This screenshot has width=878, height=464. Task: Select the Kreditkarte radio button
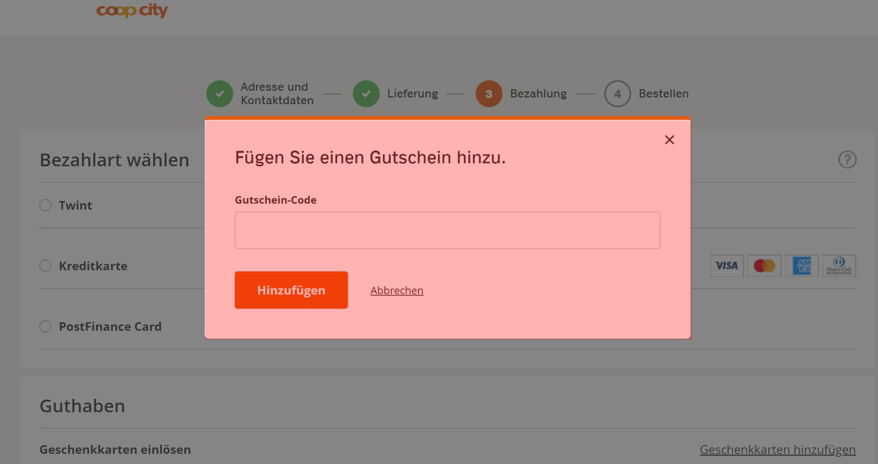tap(45, 266)
